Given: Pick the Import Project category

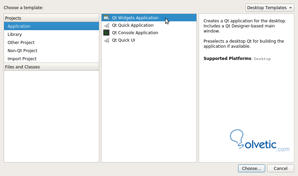Looking at the screenshot, I should click(22, 59).
